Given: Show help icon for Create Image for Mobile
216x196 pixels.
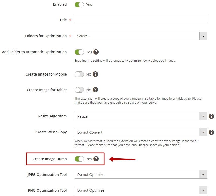Looking at the screenshot, I should [95, 74].
